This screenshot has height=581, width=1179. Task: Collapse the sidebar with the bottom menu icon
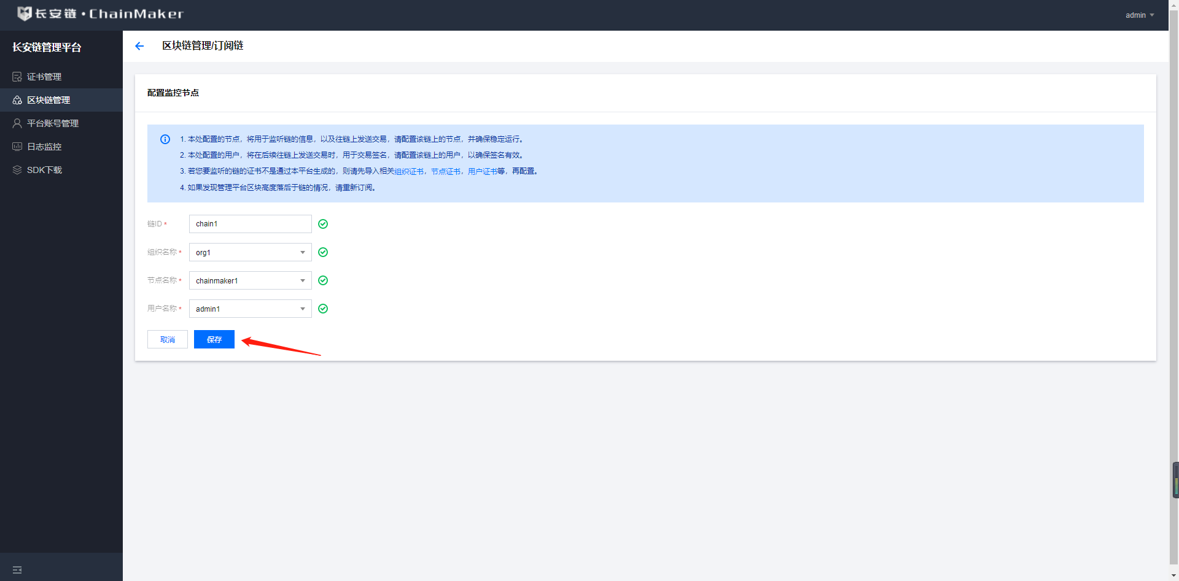pyautogui.click(x=17, y=570)
